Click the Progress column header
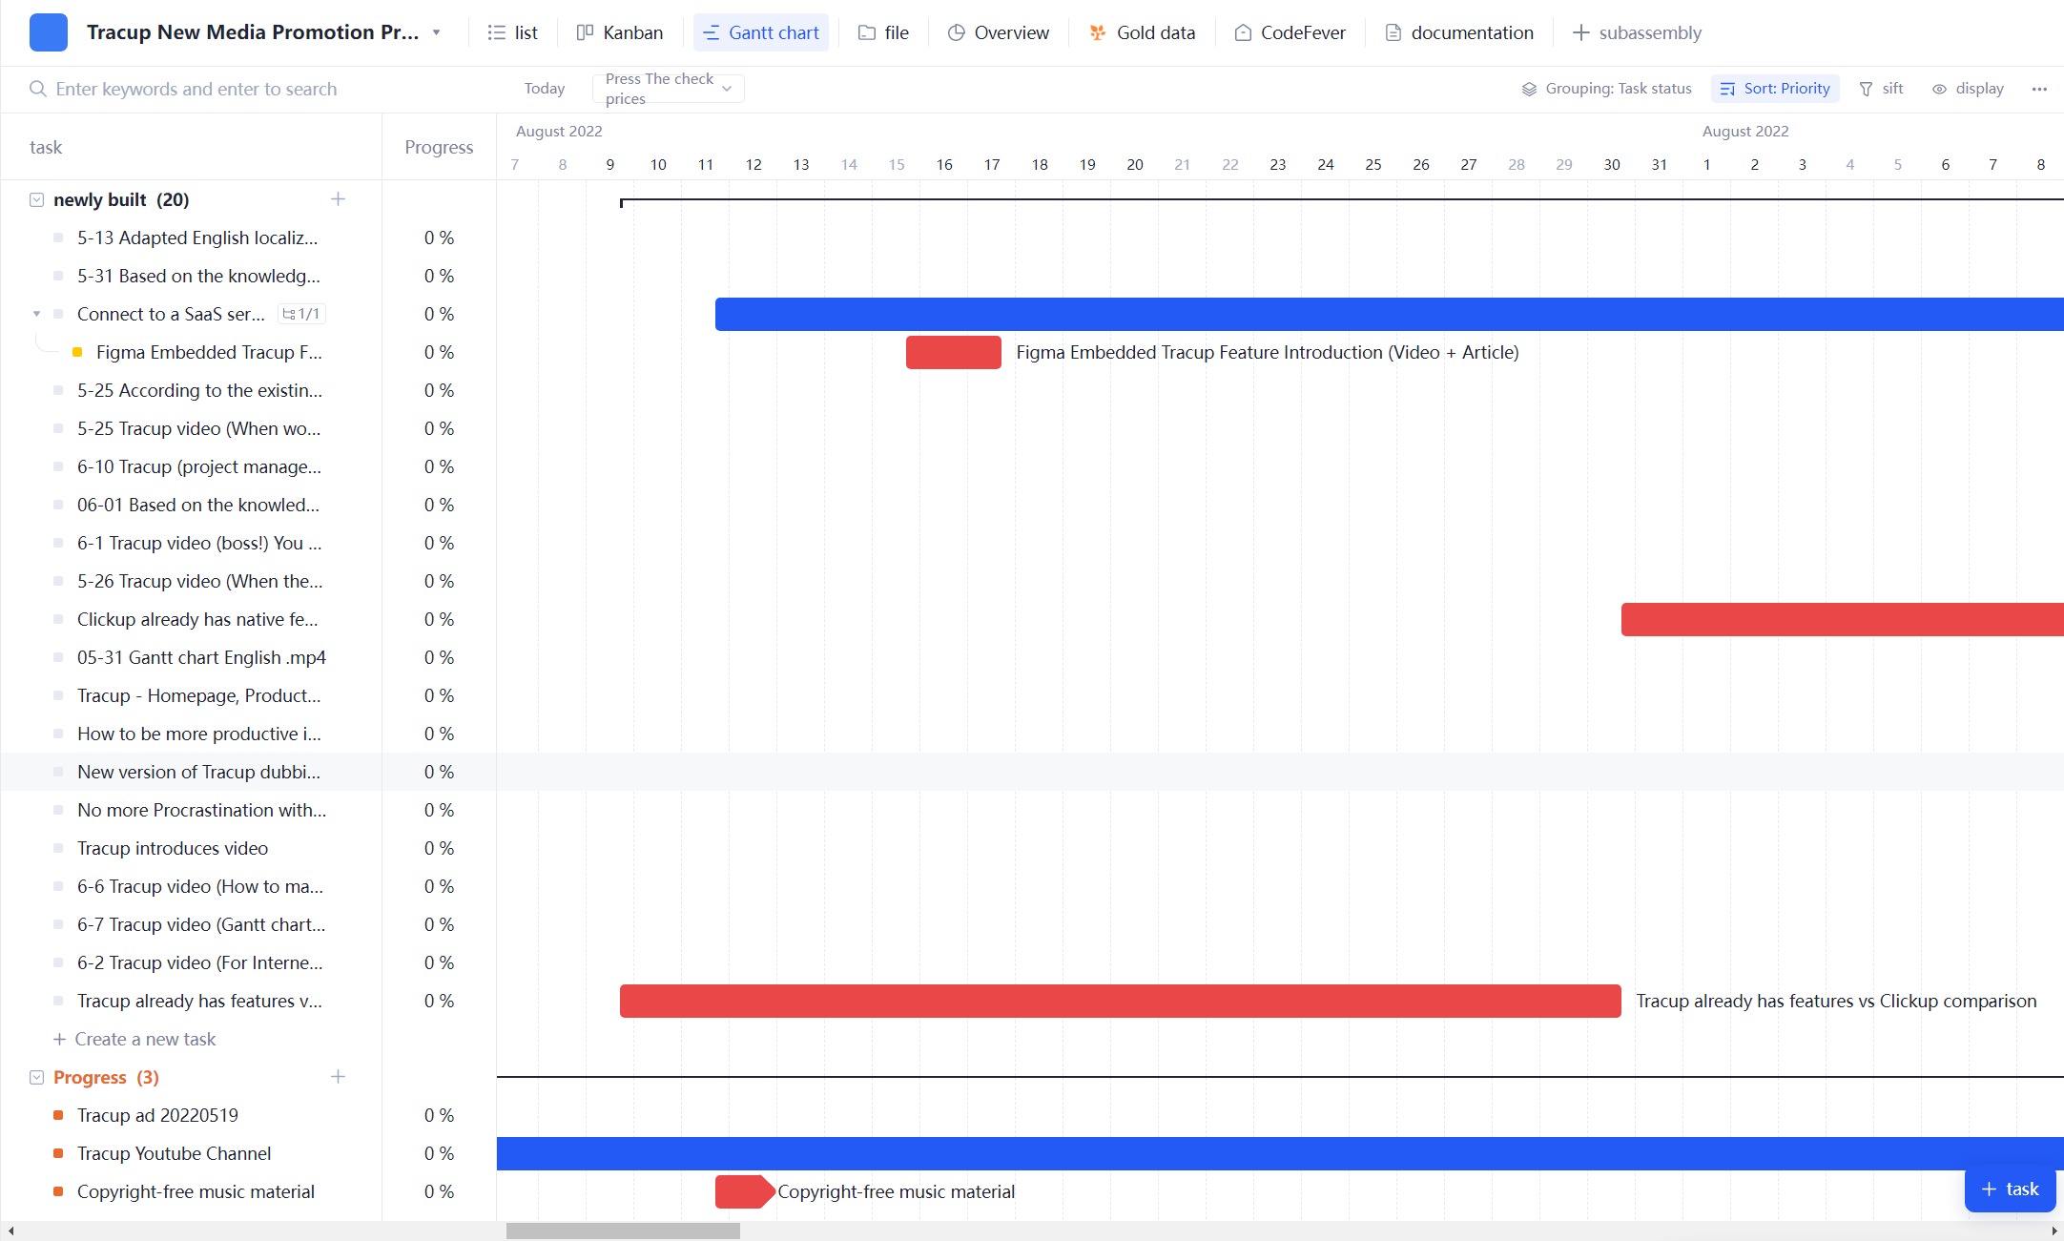The height and width of the screenshot is (1241, 2064). (439, 147)
